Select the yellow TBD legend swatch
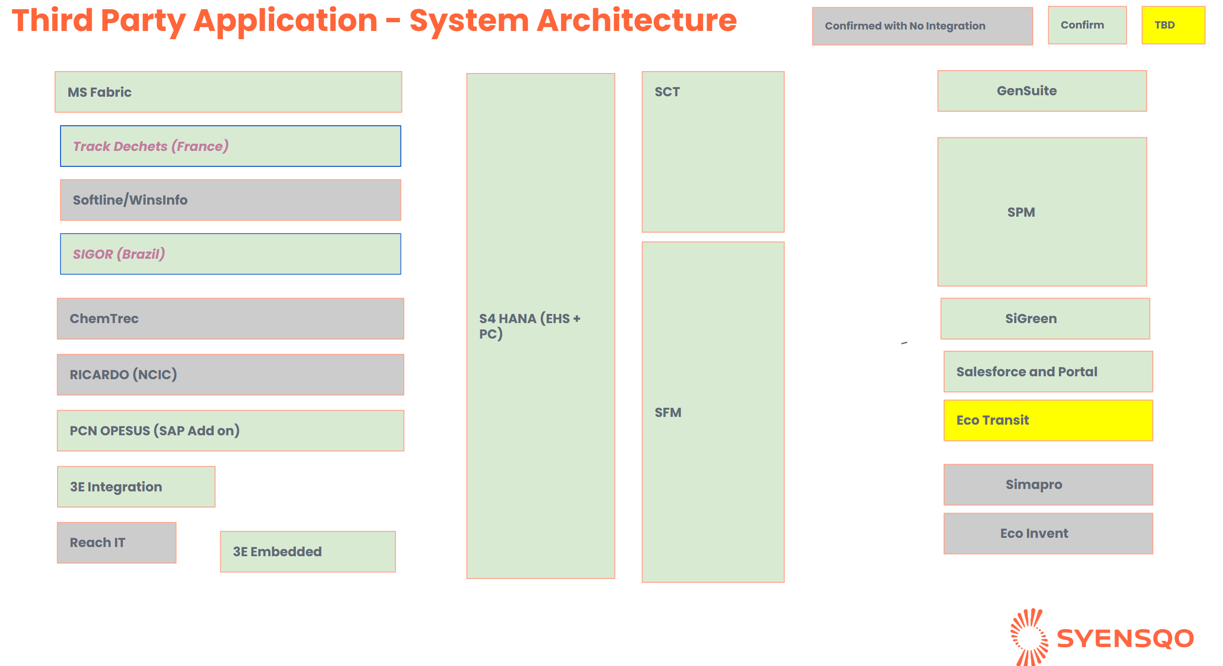Viewport: 1223px width, 666px height. point(1173,25)
